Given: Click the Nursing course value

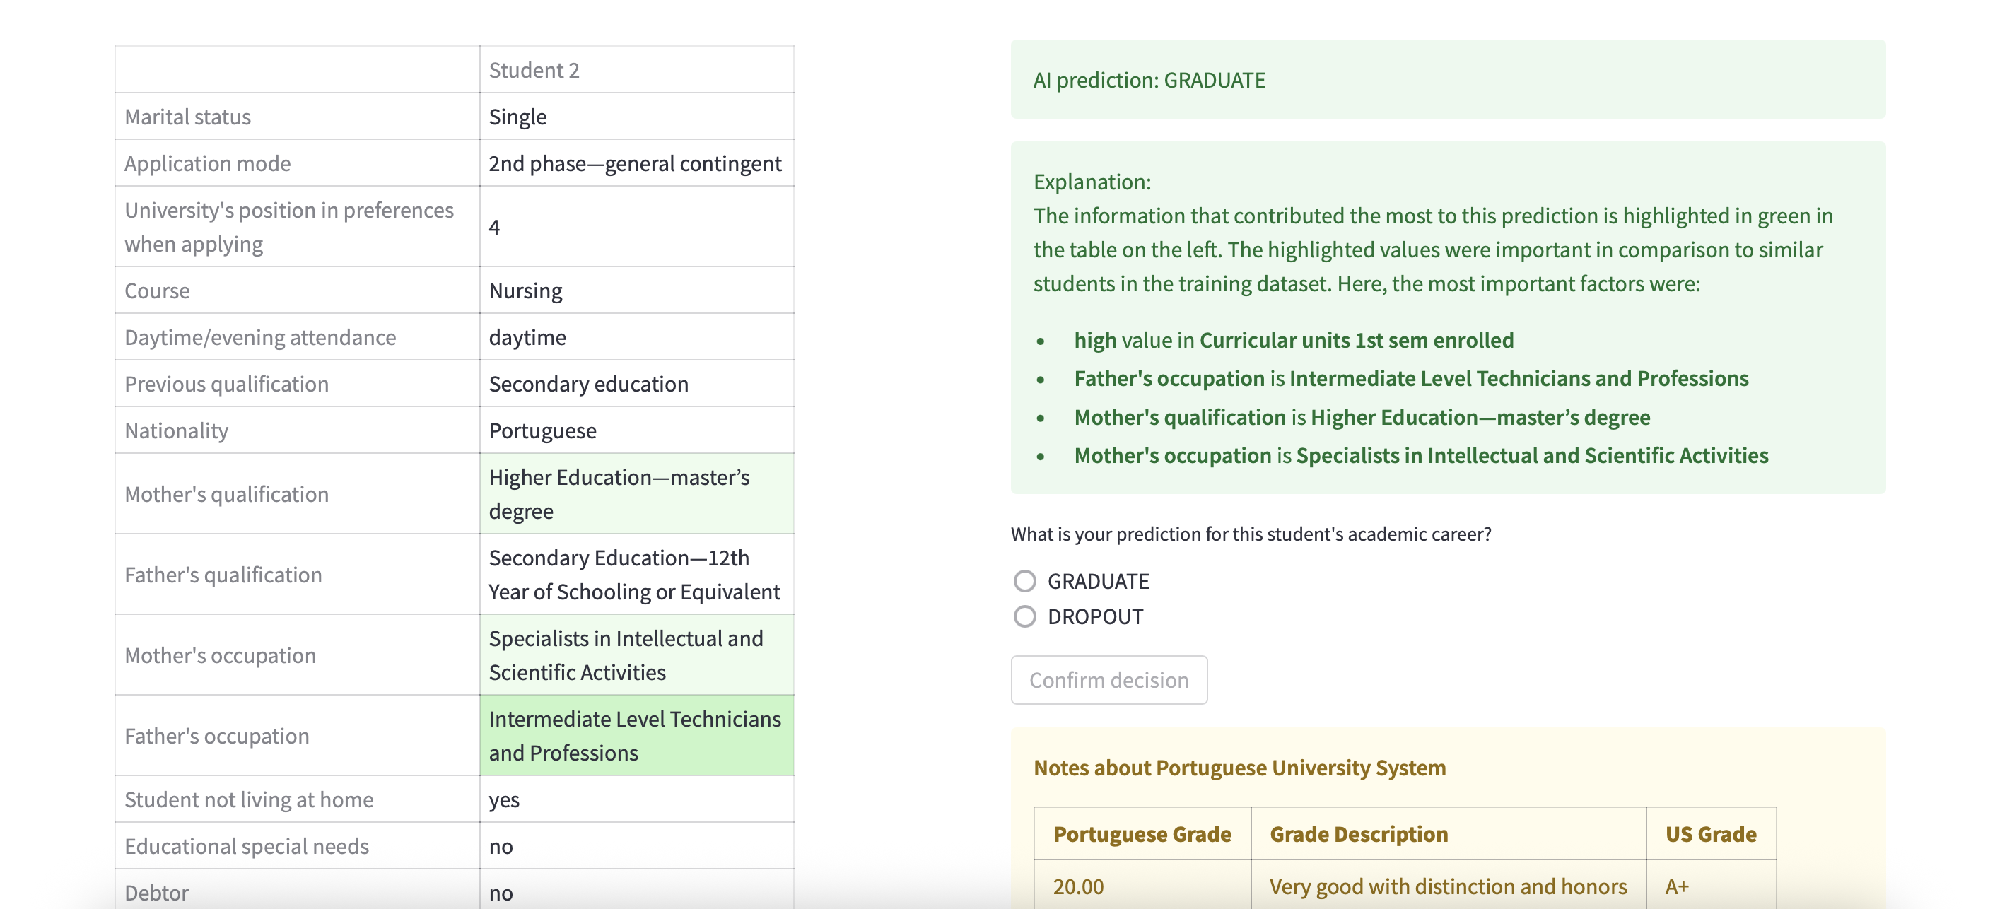Looking at the screenshot, I should (x=526, y=291).
